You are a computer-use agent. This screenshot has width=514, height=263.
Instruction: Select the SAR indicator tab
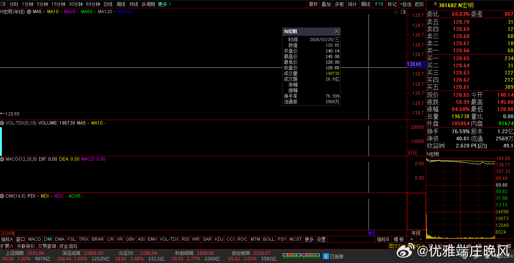pyautogui.click(x=207, y=239)
